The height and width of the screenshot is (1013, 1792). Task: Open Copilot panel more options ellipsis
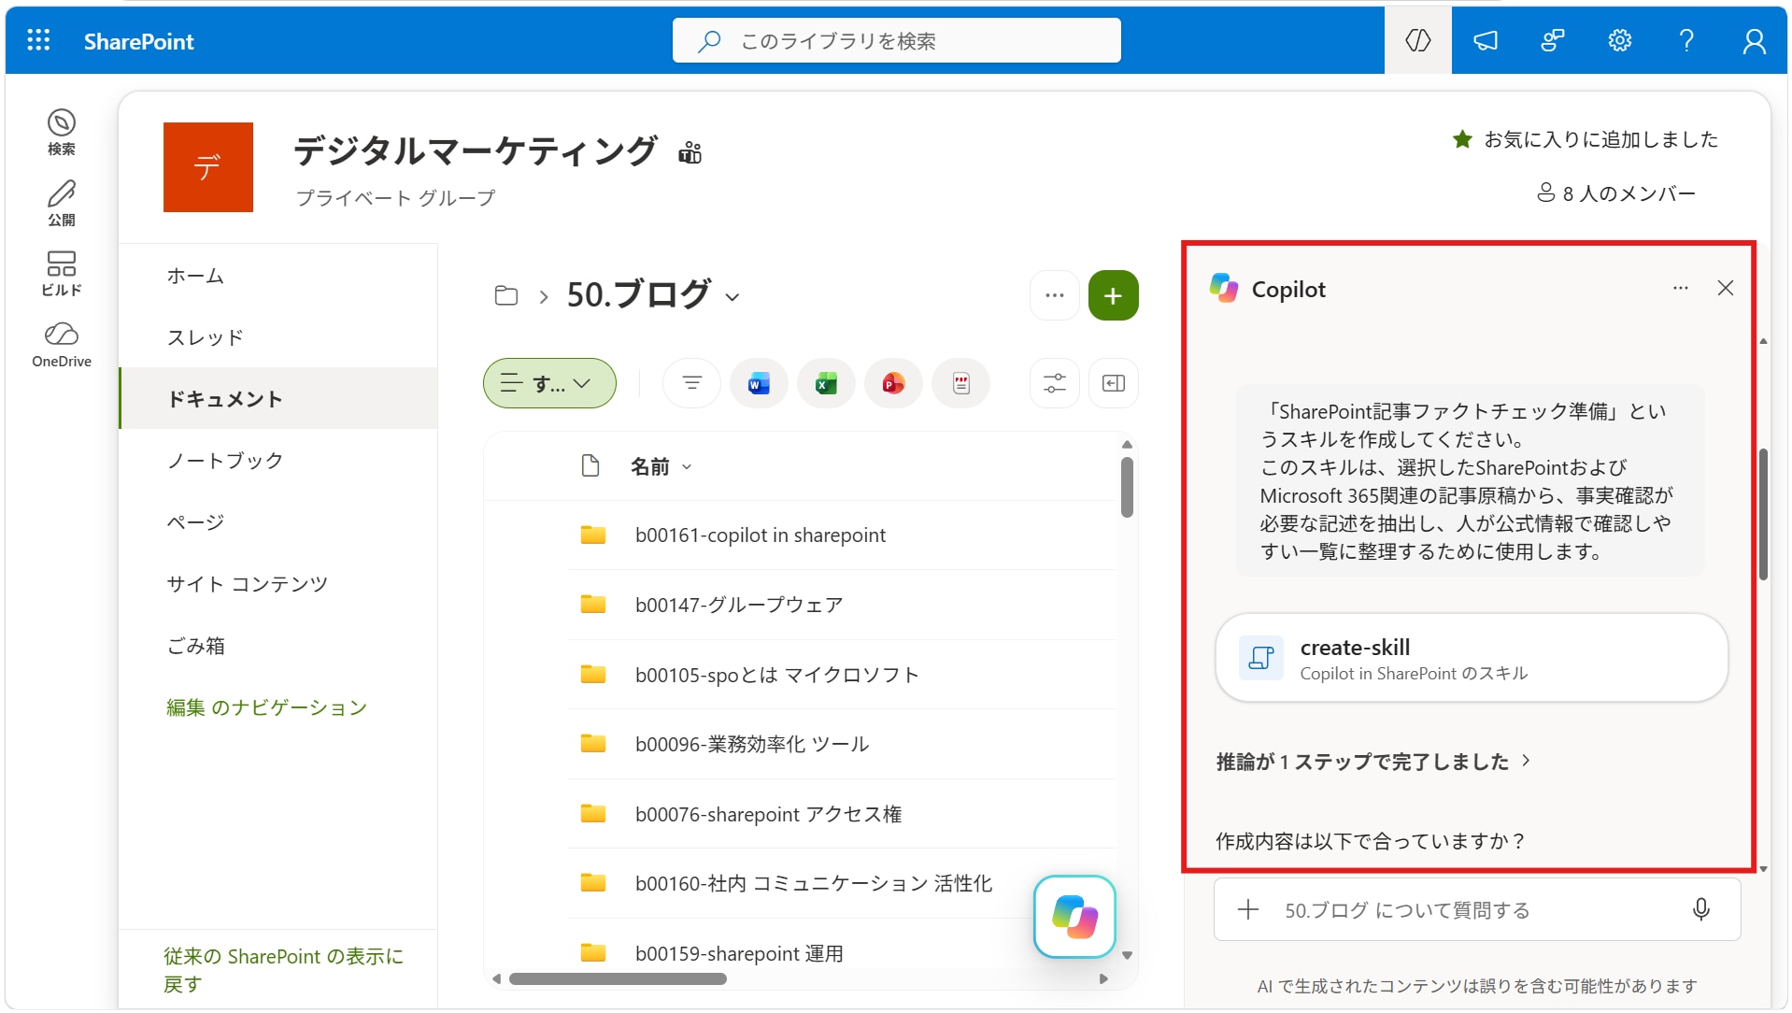(x=1680, y=289)
